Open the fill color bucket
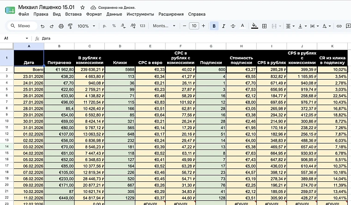 pyautogui.click(x=254, y=26)
